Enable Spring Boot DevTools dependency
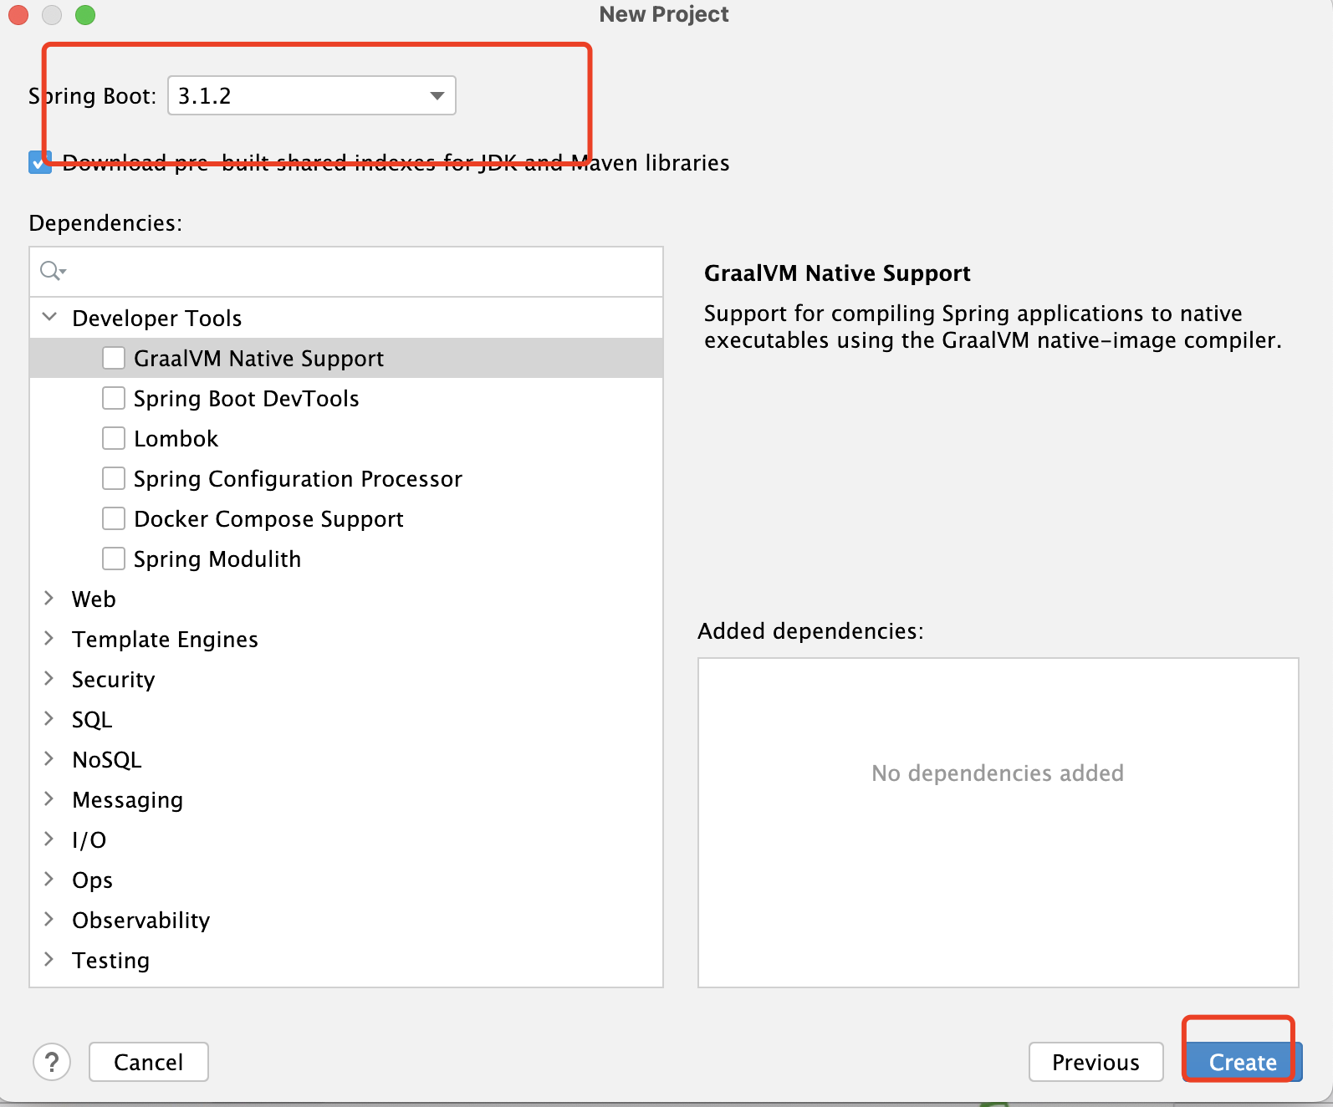The image size is (1333, 1107). click(x=114, y=398)
